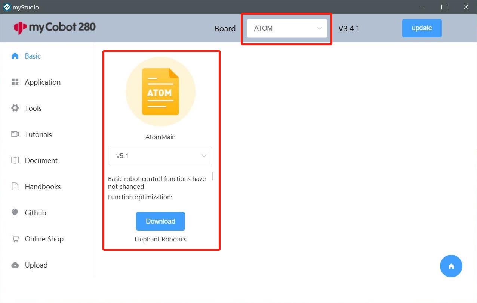477x303 pixels.
Task: Click the Upload cloud icon
Action: point(15,265)
